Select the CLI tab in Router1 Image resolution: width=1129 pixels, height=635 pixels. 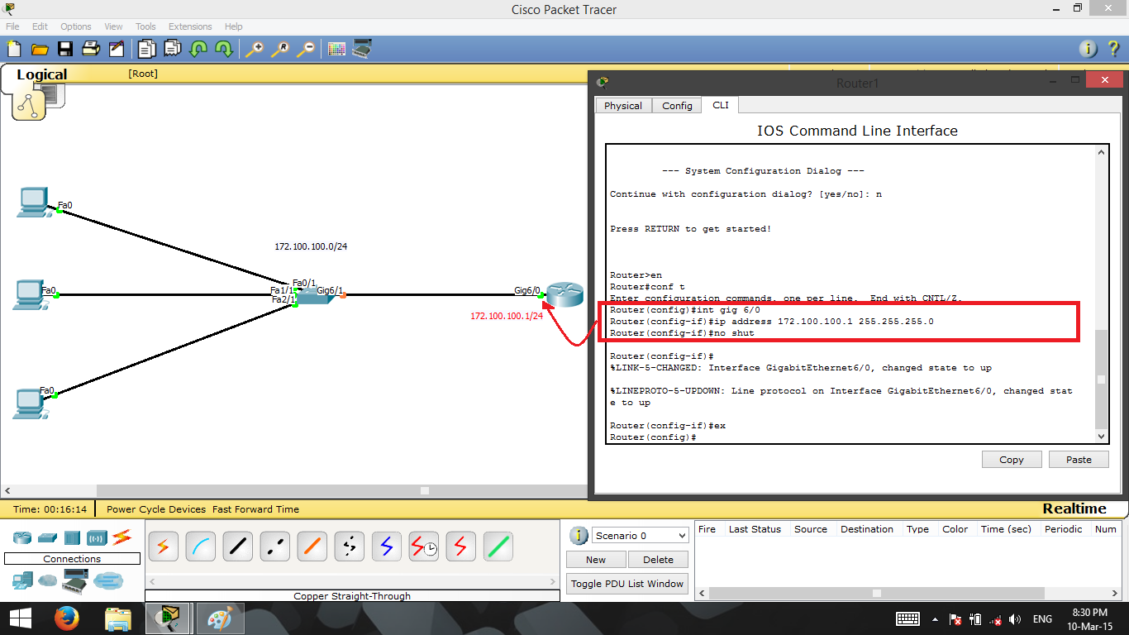pos(721,105)
